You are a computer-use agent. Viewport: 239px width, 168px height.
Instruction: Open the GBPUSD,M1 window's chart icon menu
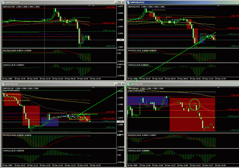pos(128,84)
